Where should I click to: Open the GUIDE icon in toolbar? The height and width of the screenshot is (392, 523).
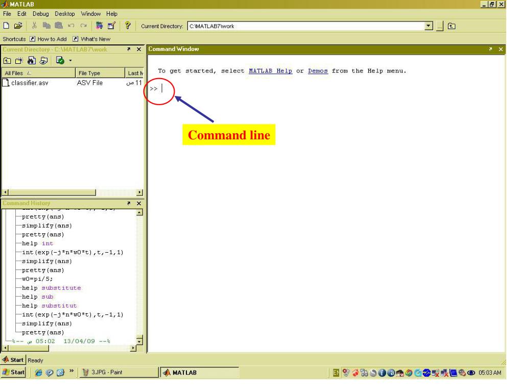click(111, 26)
